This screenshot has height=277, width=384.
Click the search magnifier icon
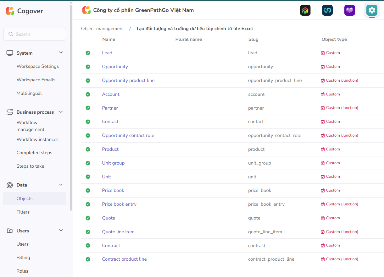click(x=11, y=34)
